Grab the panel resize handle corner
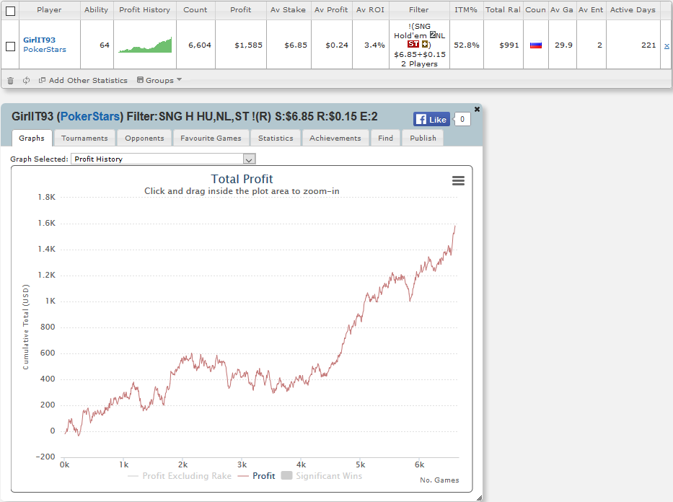 (479, 498)
